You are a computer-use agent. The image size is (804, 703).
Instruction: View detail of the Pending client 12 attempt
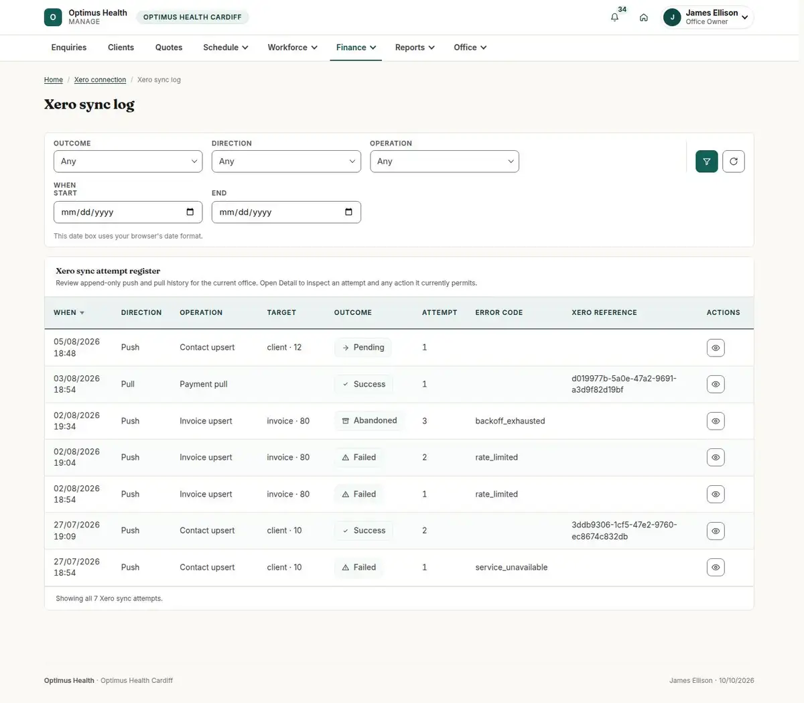716,348
